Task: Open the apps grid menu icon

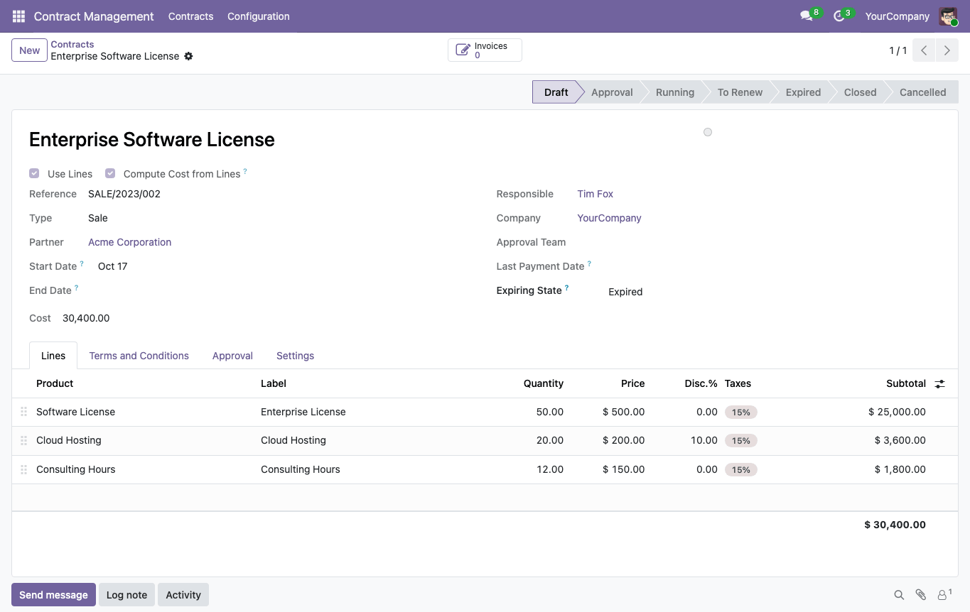Action: [18, 16]
